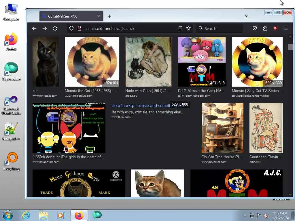Open the orange kitten cutout thumbnail
The image size is (295, 221).
click(157, 183)
